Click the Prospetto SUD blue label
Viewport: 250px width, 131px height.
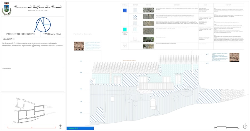[x=81, y=128]
